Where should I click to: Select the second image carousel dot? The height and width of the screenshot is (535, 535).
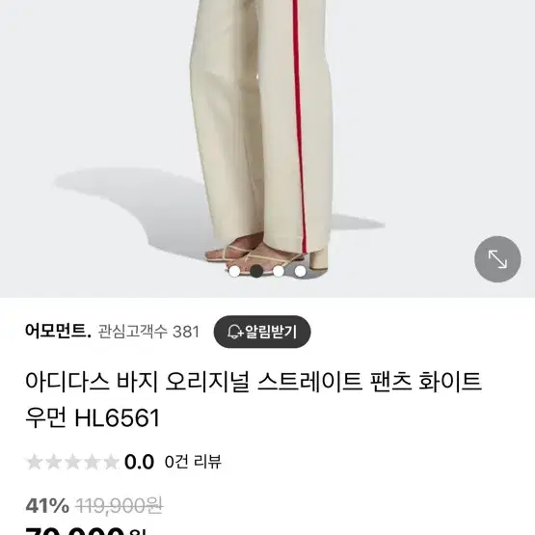[x=256, y=271]
